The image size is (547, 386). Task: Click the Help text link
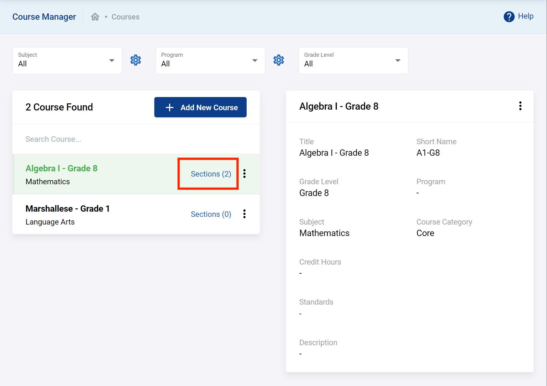tap(525, 16)
